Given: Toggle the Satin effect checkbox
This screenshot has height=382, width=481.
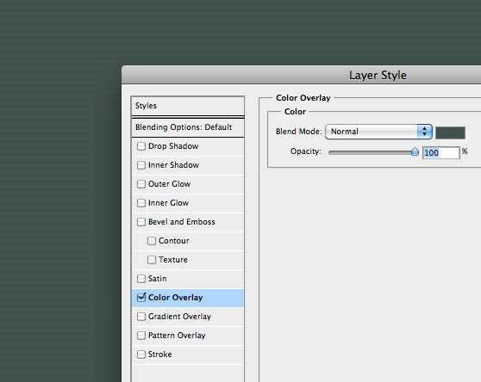Looking at the screenshot, I should pyautogui.click(x=141, y=279).
